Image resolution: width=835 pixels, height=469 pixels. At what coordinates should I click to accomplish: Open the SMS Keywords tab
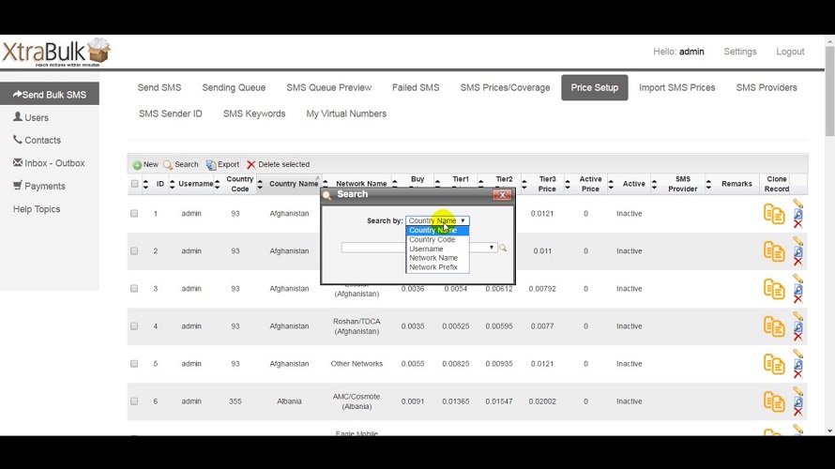(x=254, y=113)
